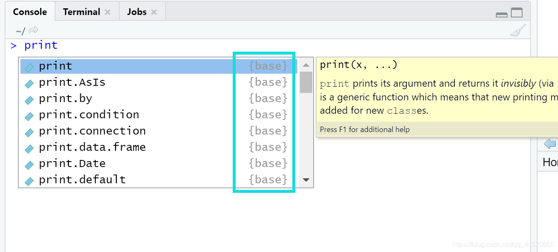Click Press F1 for additional help text
The width and height of the screenshot is (558, 252).
(365, 130)
